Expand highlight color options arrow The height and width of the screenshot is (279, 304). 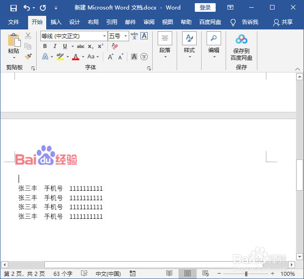tap(68, 57)
